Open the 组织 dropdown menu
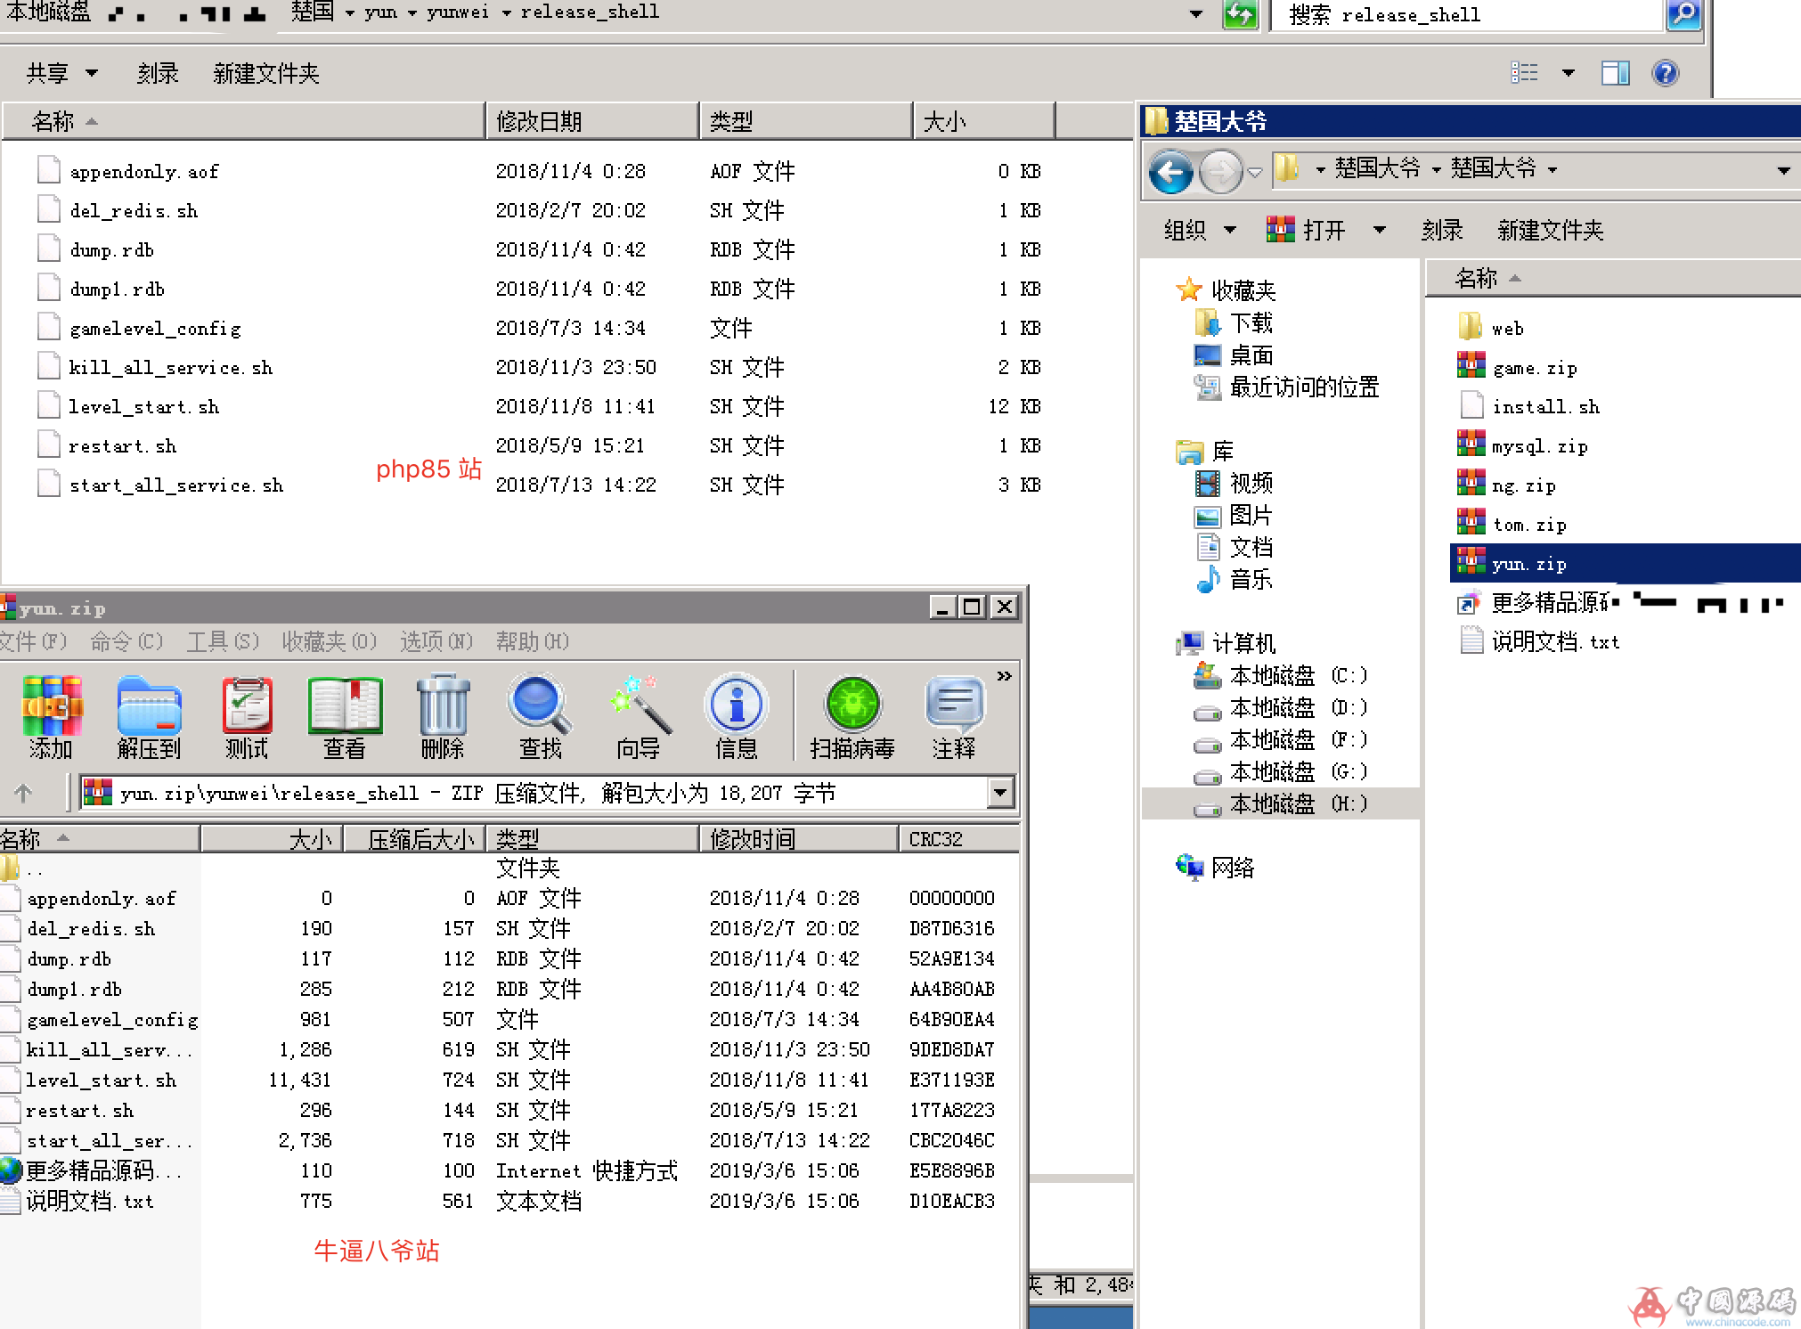The image size is (1801, 1329). coord(1201,230)
